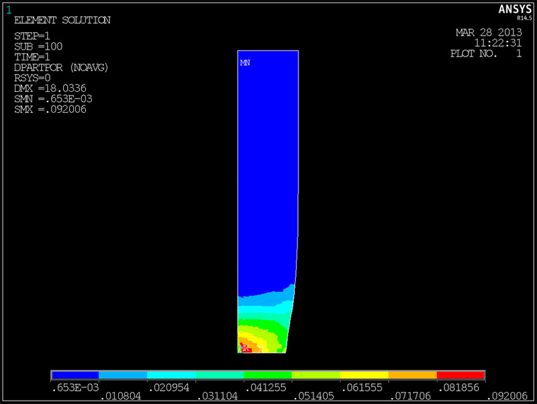The image size is (537, 404).
Task: Click the cyan legend color band
Action: (x=171, y=375)
